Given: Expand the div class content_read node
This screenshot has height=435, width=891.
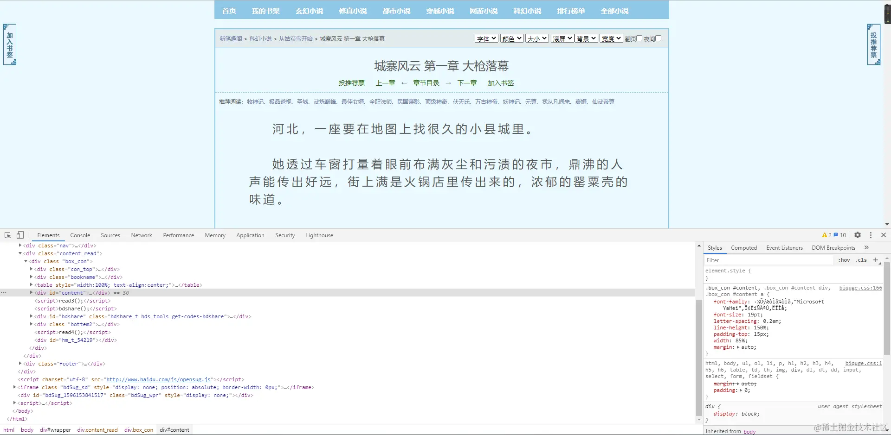Looking at the screenshot, I should 20,253.
